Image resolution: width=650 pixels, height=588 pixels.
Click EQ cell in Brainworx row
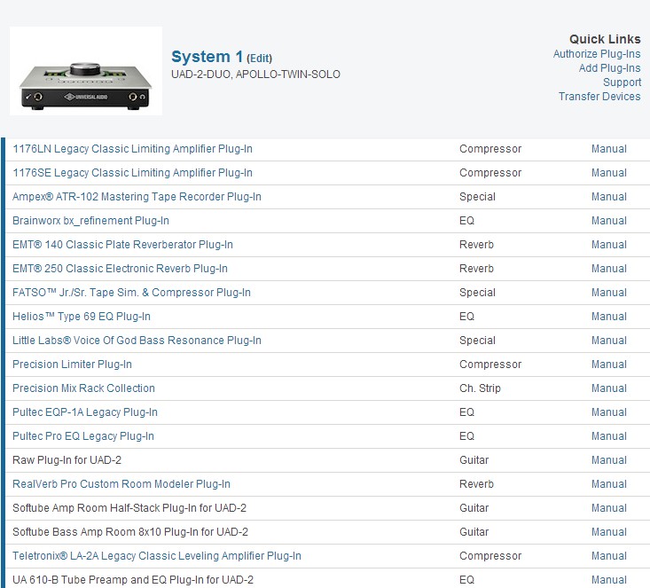[x=466, y=221]
